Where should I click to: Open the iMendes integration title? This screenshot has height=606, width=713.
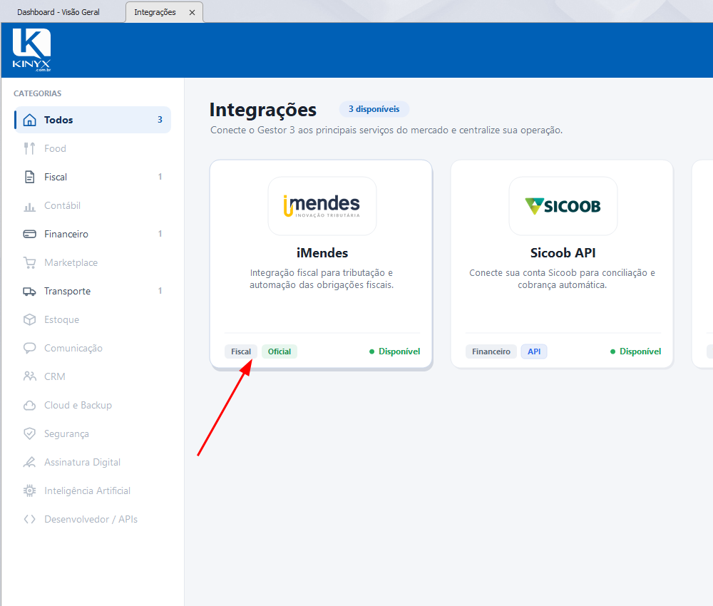[x=322, y=253]
